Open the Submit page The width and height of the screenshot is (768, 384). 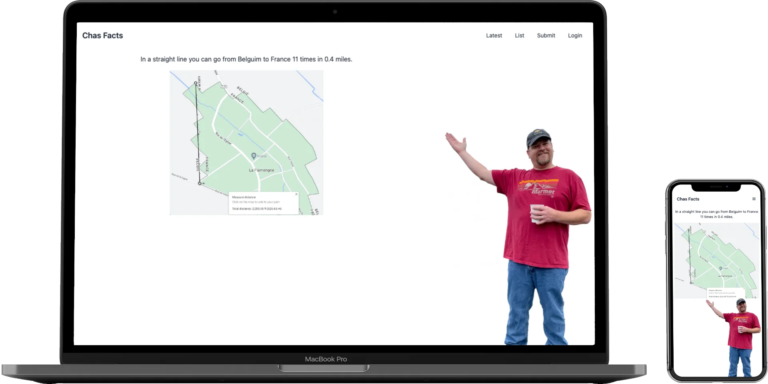coord(546,35)
